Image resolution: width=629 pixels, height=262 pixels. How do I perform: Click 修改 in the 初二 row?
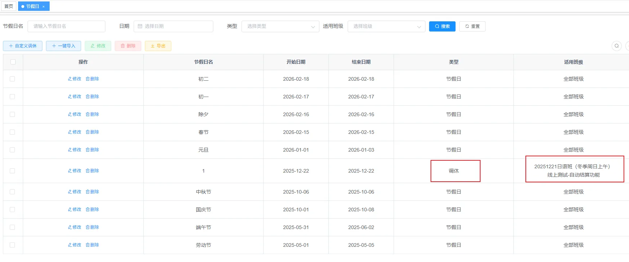click(x=75, y=79)
